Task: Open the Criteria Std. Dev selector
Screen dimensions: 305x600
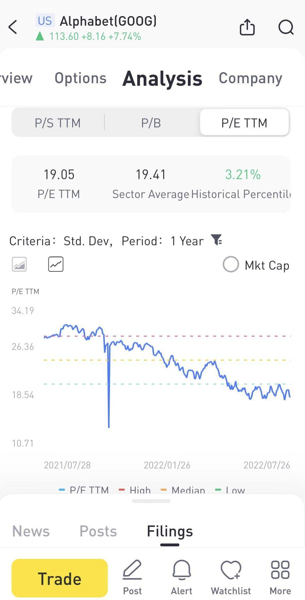Action: (88, 241)
